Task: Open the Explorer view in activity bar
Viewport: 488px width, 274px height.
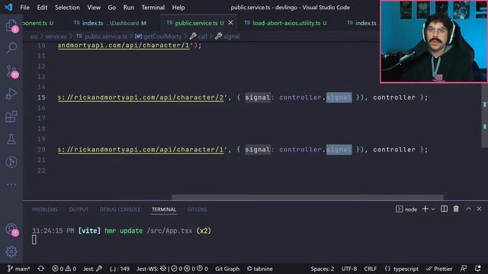Action: click(11, 25)
